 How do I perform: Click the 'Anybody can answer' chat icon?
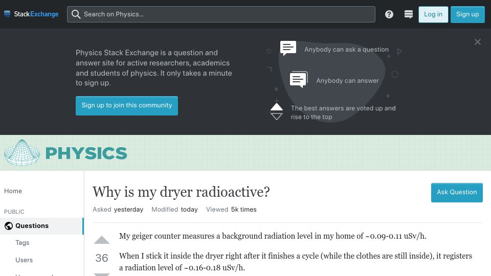pos(299,80)
